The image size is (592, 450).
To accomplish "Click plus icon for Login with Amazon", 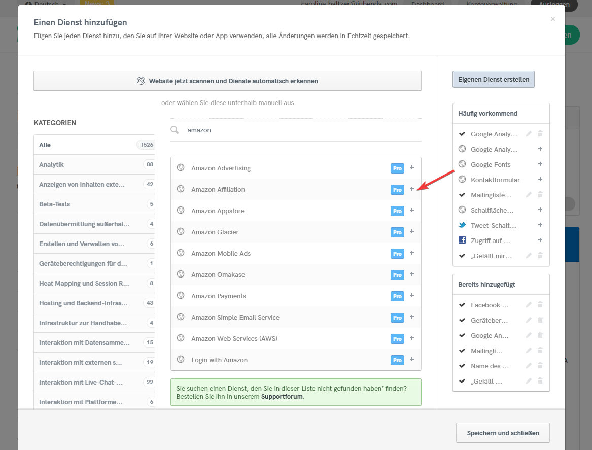I will pos(411,360).
